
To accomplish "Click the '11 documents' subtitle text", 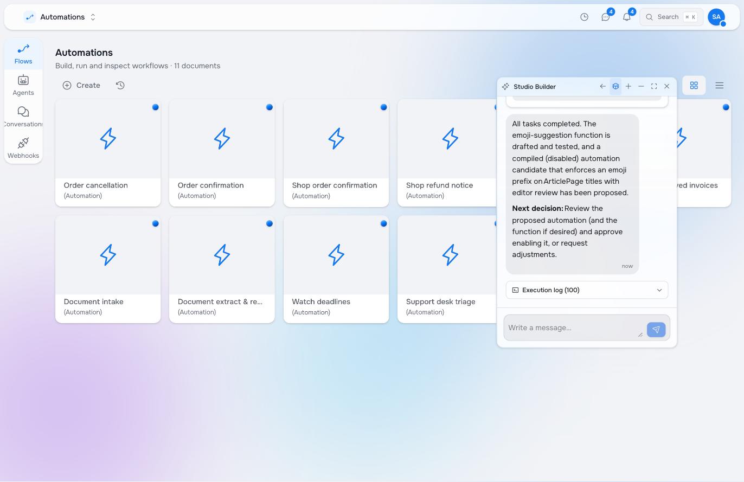I will pos(197,66).
